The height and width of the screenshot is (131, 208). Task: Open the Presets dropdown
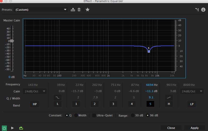[x=41, y=10]
